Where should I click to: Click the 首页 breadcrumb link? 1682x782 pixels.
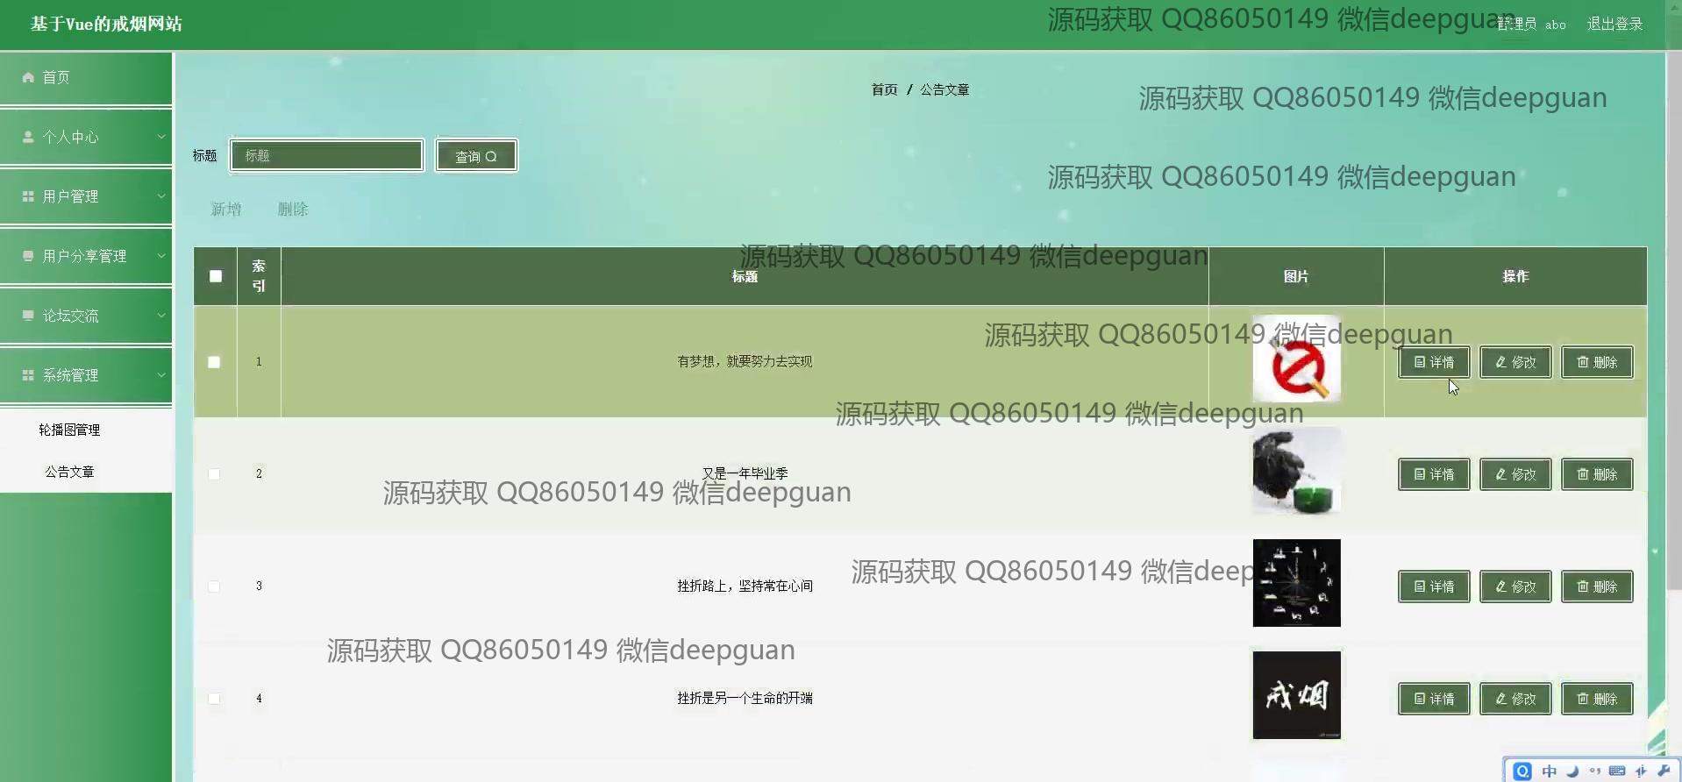tap(884, 90)
